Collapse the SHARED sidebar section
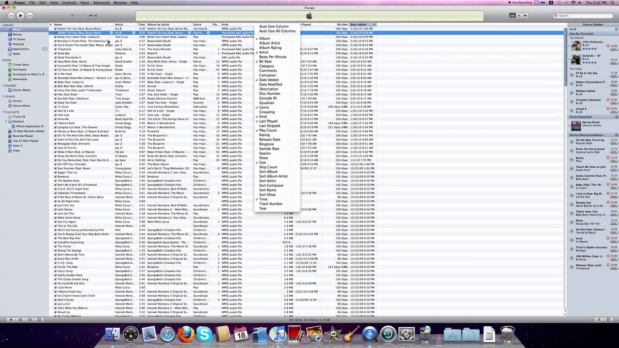This screenshot has width=619, height=348. click(3, 86)
